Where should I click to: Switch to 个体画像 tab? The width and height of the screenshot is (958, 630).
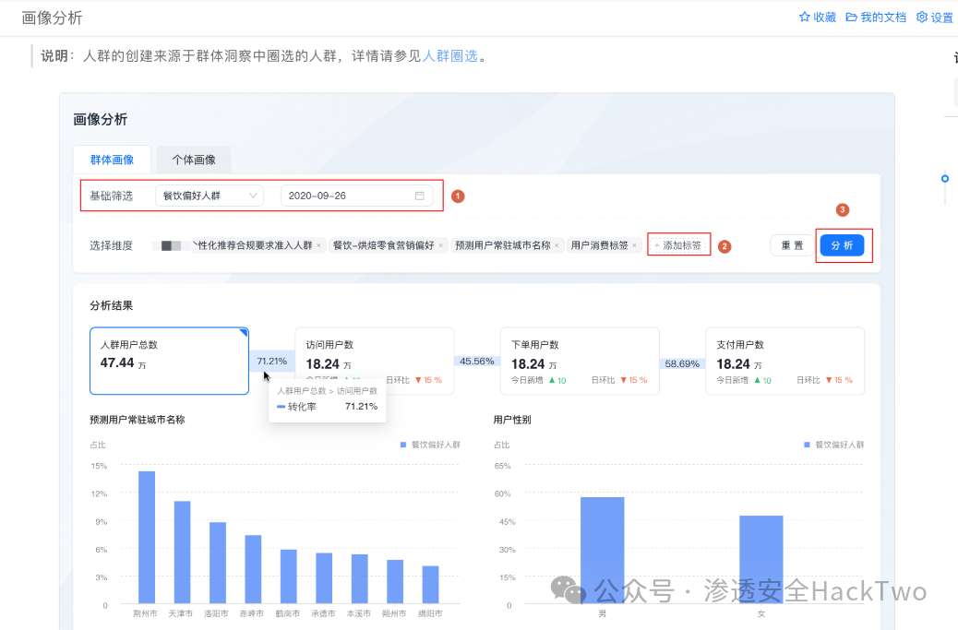(194, 160)
